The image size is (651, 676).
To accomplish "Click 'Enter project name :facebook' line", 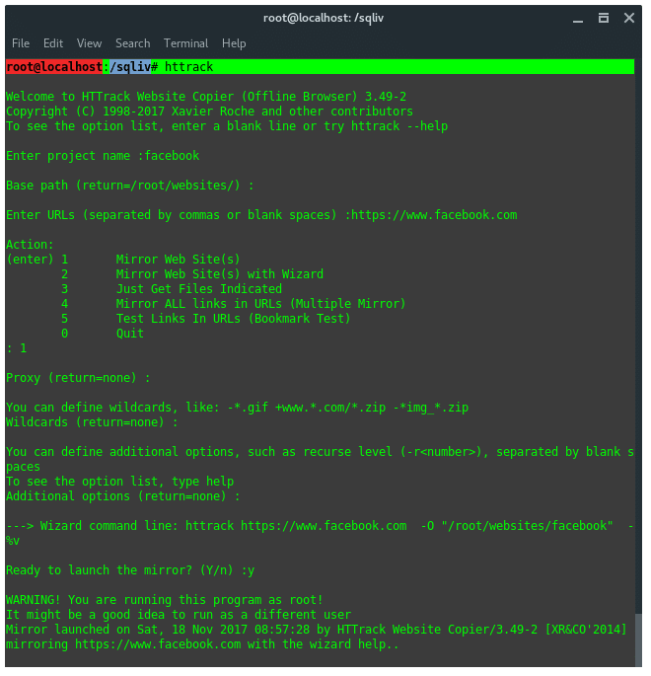I will click(x=103, y=156).
